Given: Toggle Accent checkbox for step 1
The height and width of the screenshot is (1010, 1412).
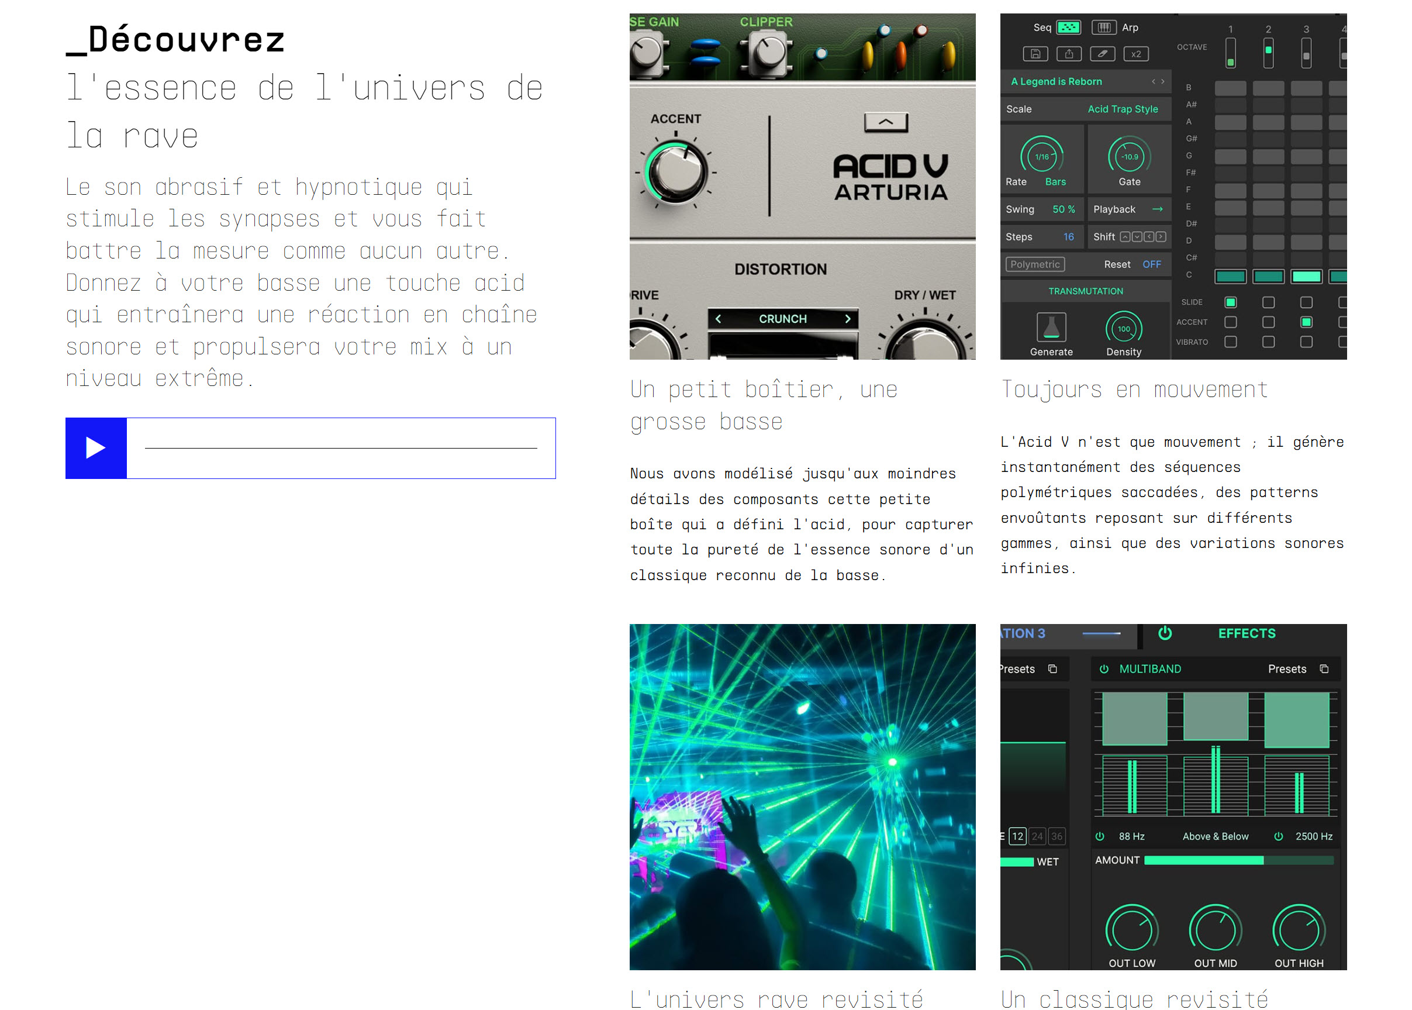Looking at the screenshot, I should coord(1230,322).
